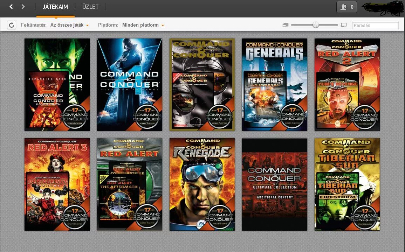Open Command & Conquer Covert Operations tile
The height and width of the screenshot is (252, 405).
202,85
